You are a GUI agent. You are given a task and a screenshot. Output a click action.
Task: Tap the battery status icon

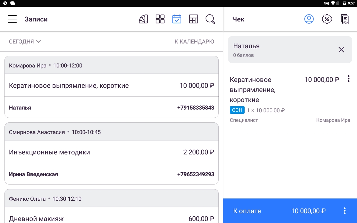tap(344, 3)
